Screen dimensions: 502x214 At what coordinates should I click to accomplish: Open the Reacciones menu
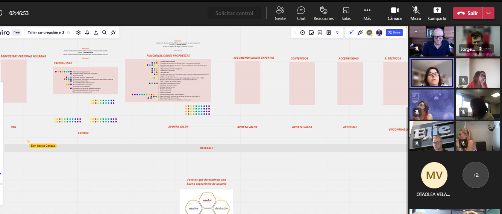point(323,13)
